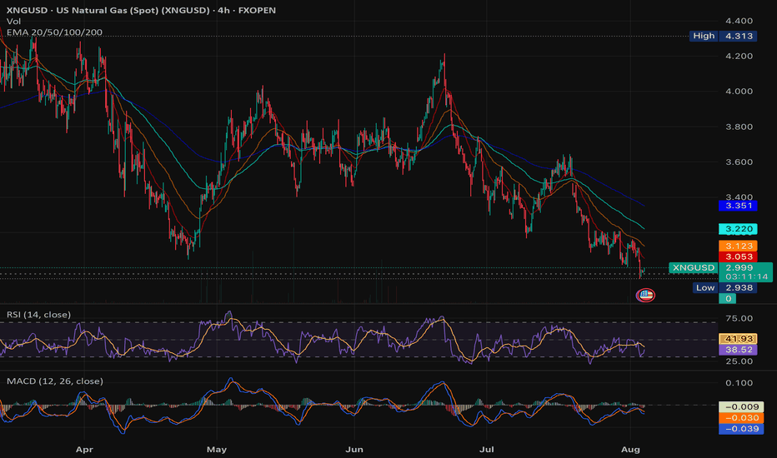Click the 4.400 price scale label

pos(739,21)
